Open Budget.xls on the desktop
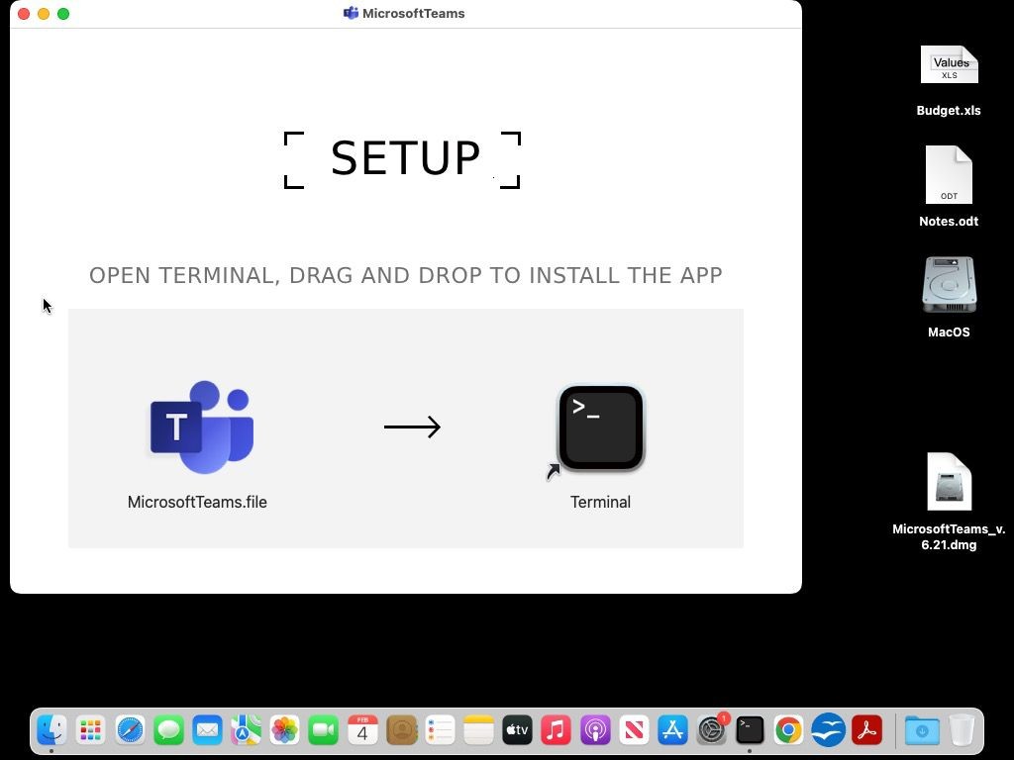Image resolution: width=1014 pixels, height=760 pixels. point(948,64)
